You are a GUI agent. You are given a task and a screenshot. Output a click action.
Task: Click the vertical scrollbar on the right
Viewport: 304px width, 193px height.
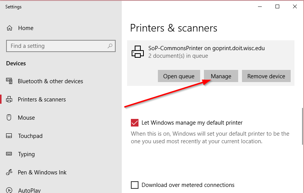[302, 126]
